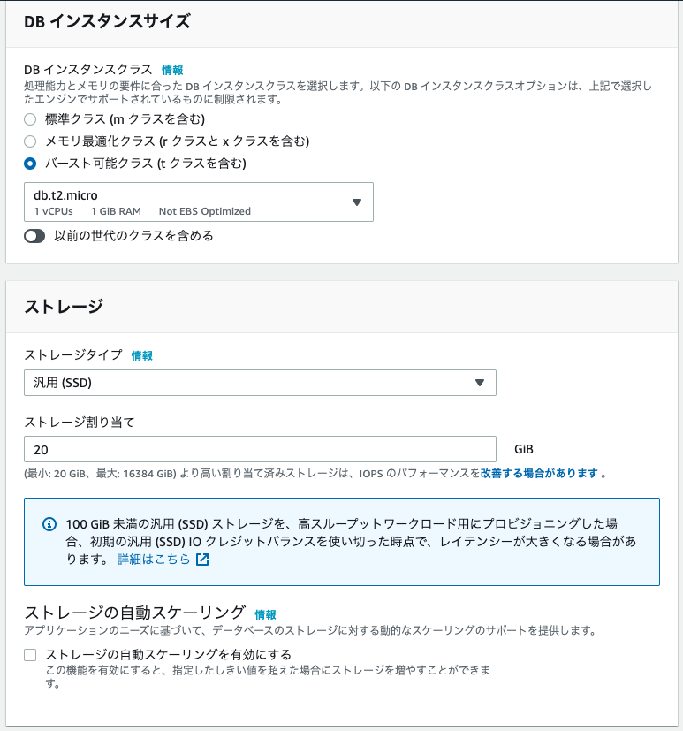Click the GiB unit label beside storage input
The image size is (683, 731).
tap(524, 449)
